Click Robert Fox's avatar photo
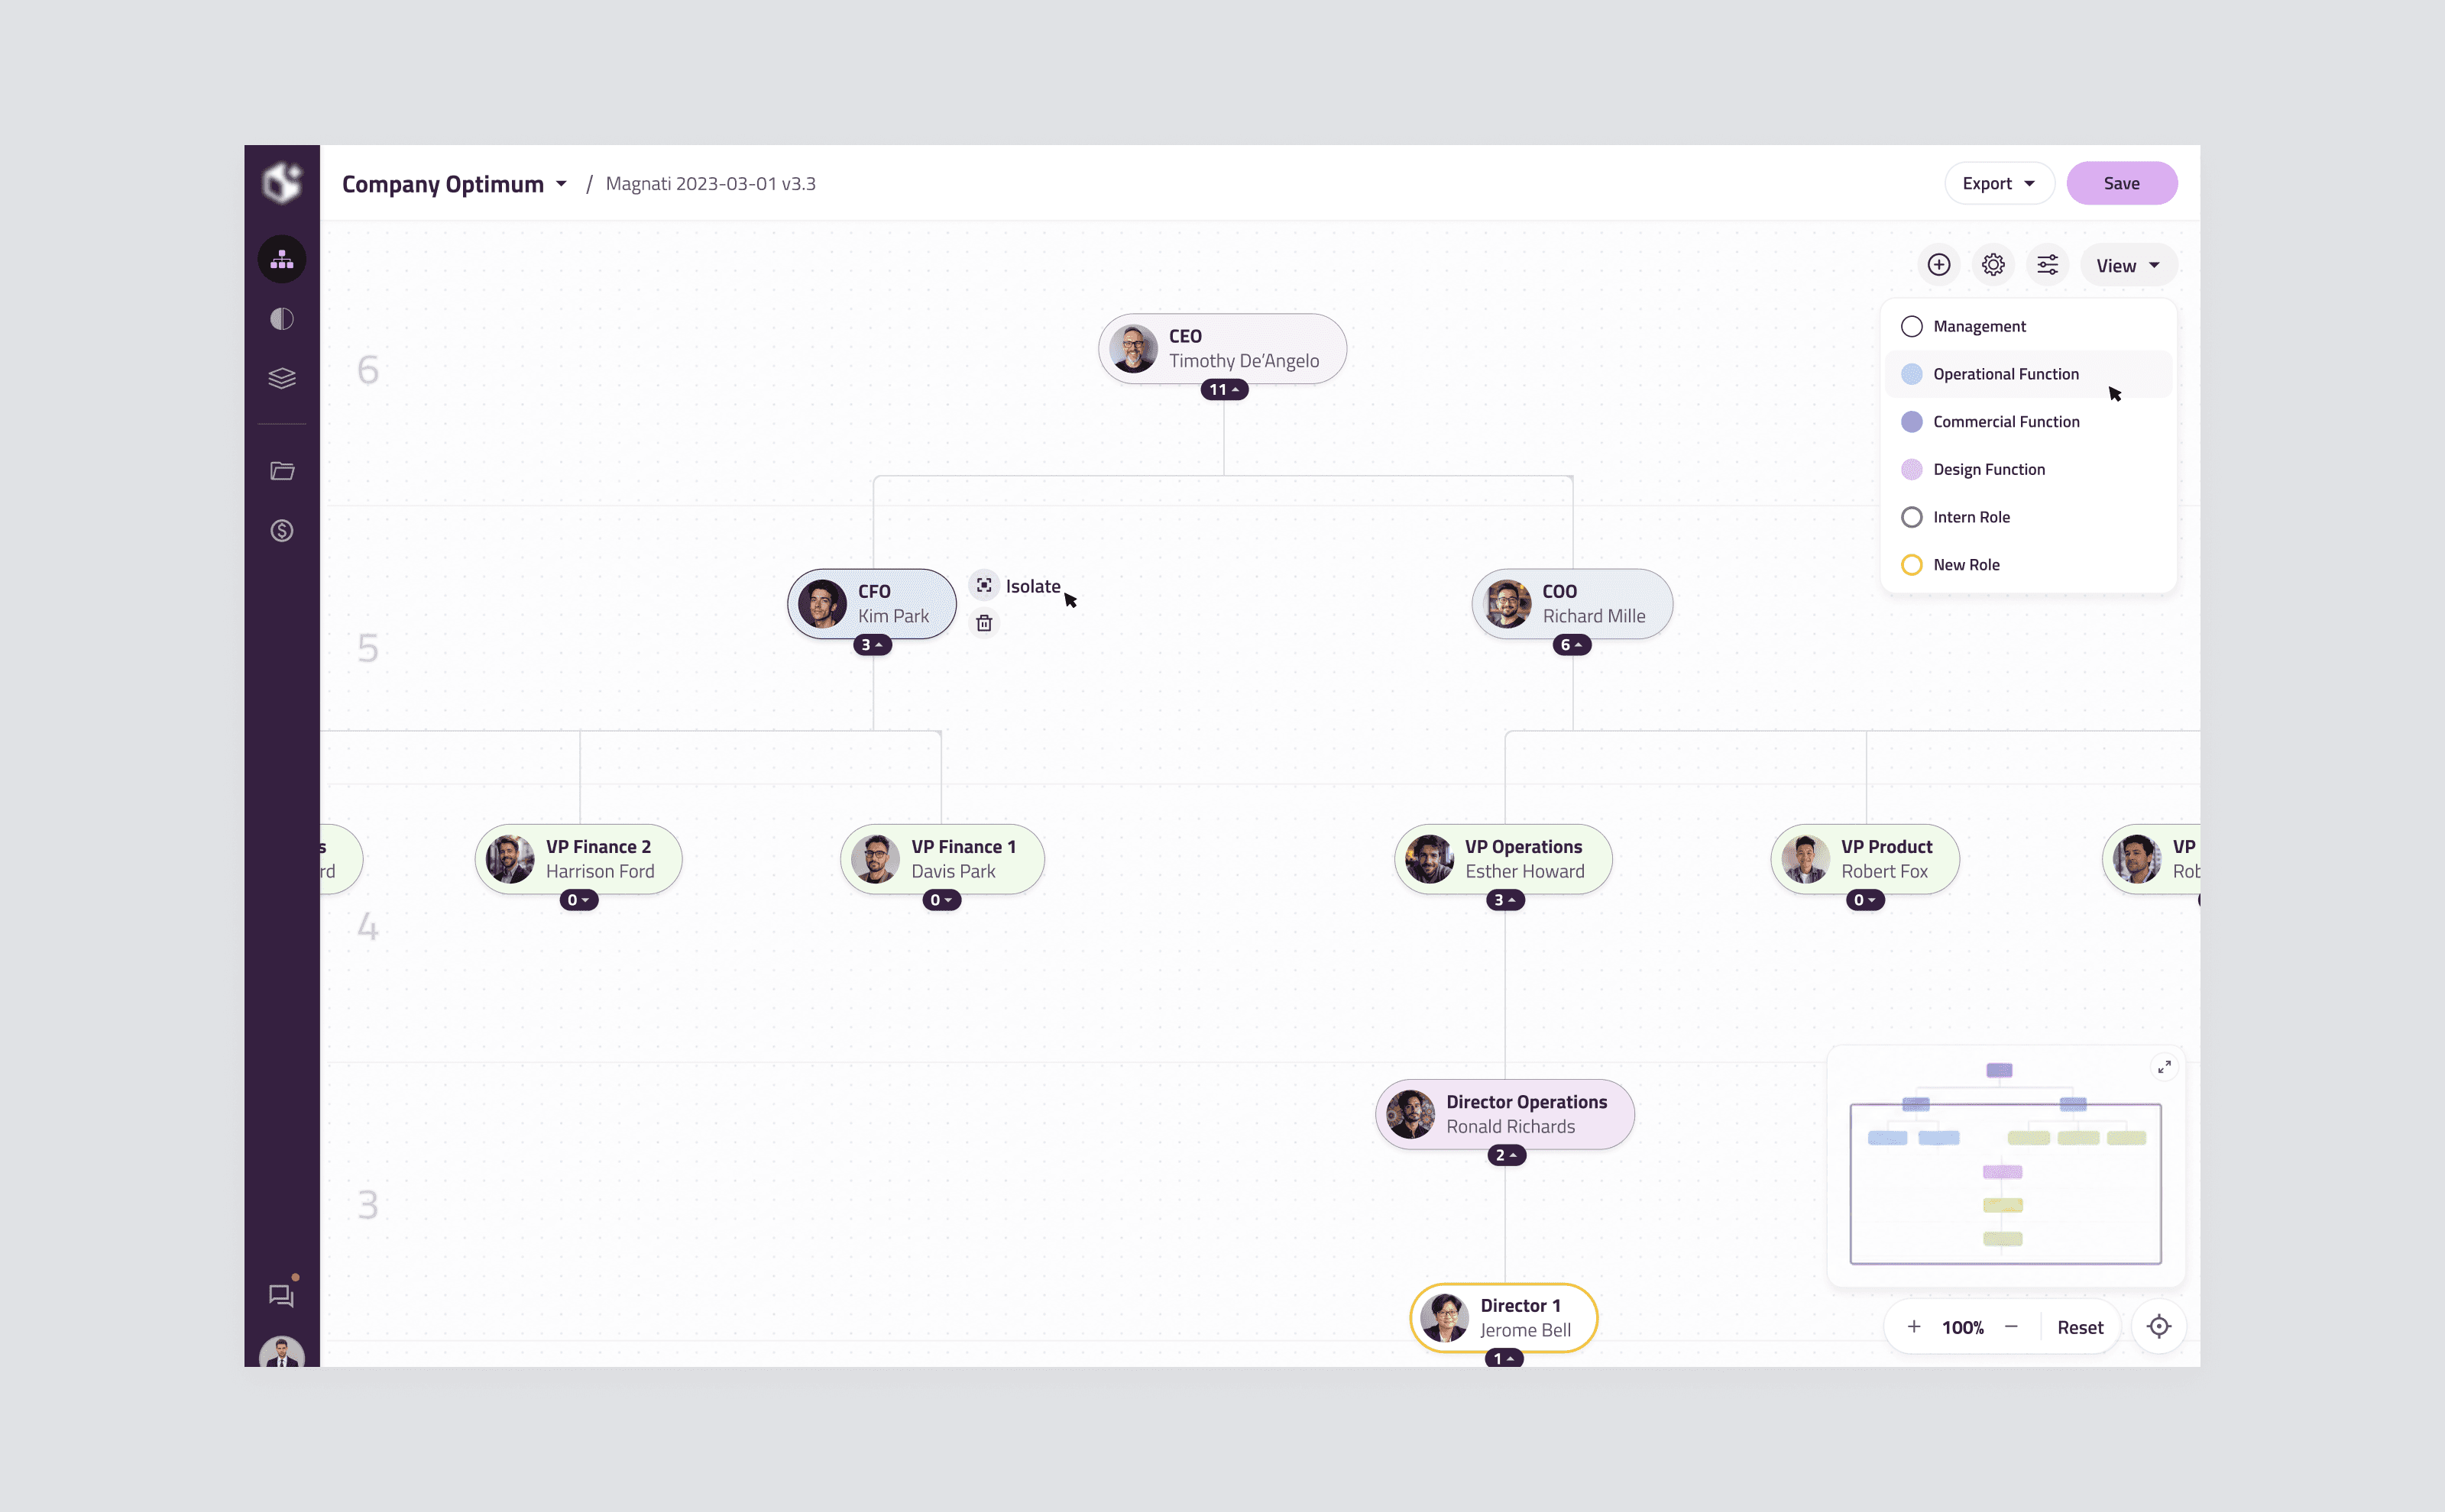 point(1805,859)
